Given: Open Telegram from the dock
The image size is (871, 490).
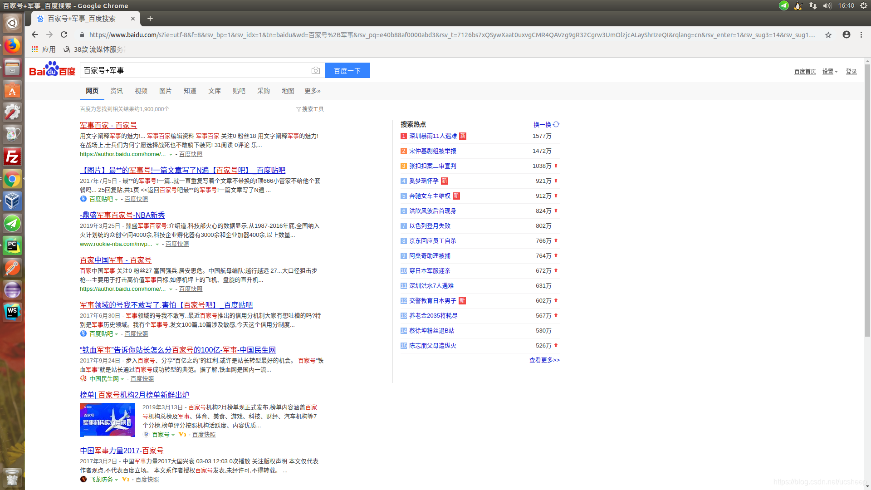Looking at the screenshot, I should 12,223.
